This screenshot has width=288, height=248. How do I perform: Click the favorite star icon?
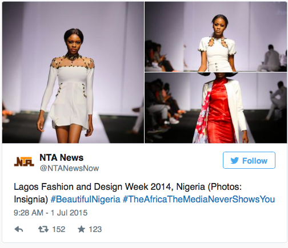click(81, 229)
